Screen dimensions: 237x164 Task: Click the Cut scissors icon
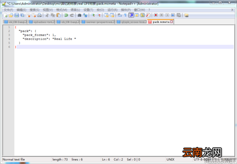tap(47, 15)
